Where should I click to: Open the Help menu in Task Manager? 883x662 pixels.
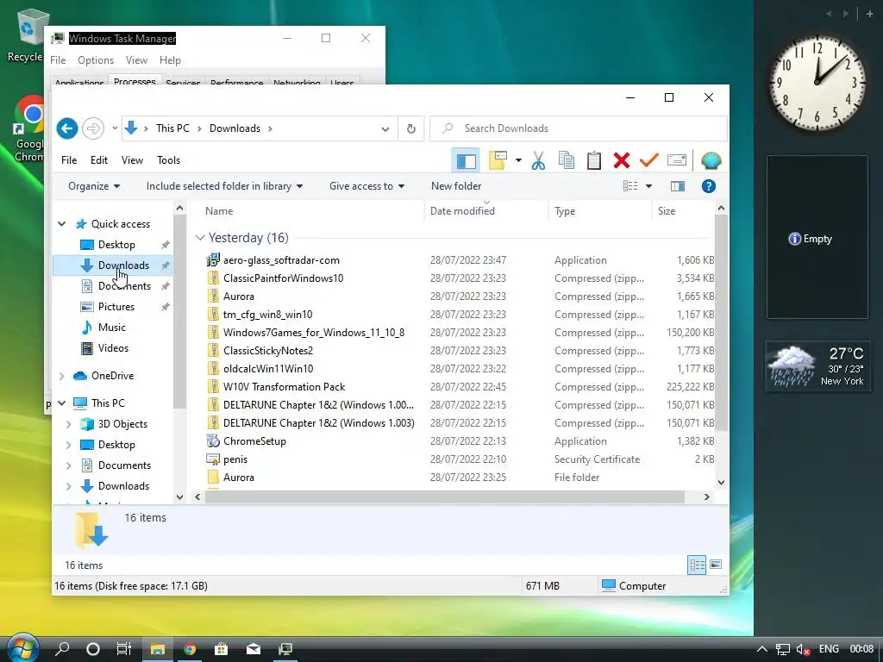click(170, 60)
